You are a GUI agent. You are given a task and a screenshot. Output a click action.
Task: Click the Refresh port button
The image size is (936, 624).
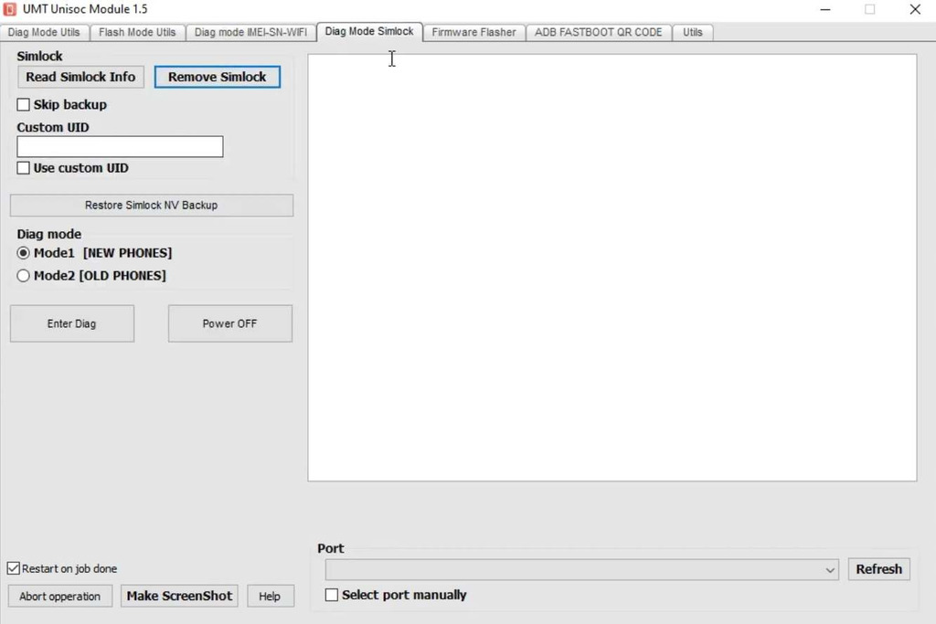[x=878, y=569]
